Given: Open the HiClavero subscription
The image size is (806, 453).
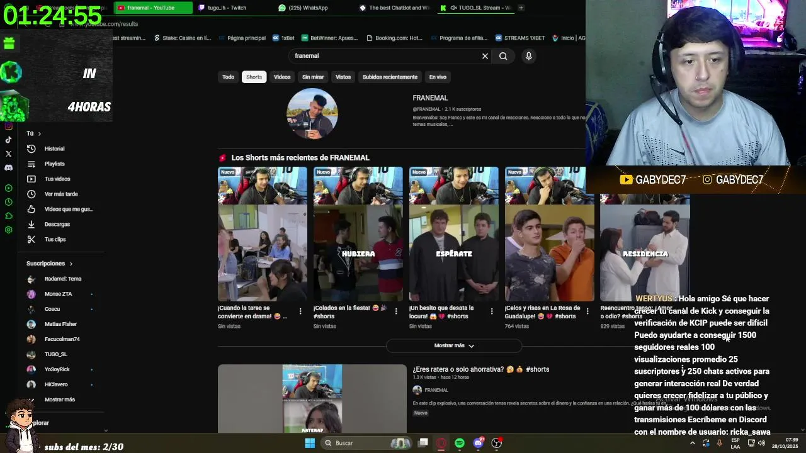Looking at the screenshot, I should (55, 384).
